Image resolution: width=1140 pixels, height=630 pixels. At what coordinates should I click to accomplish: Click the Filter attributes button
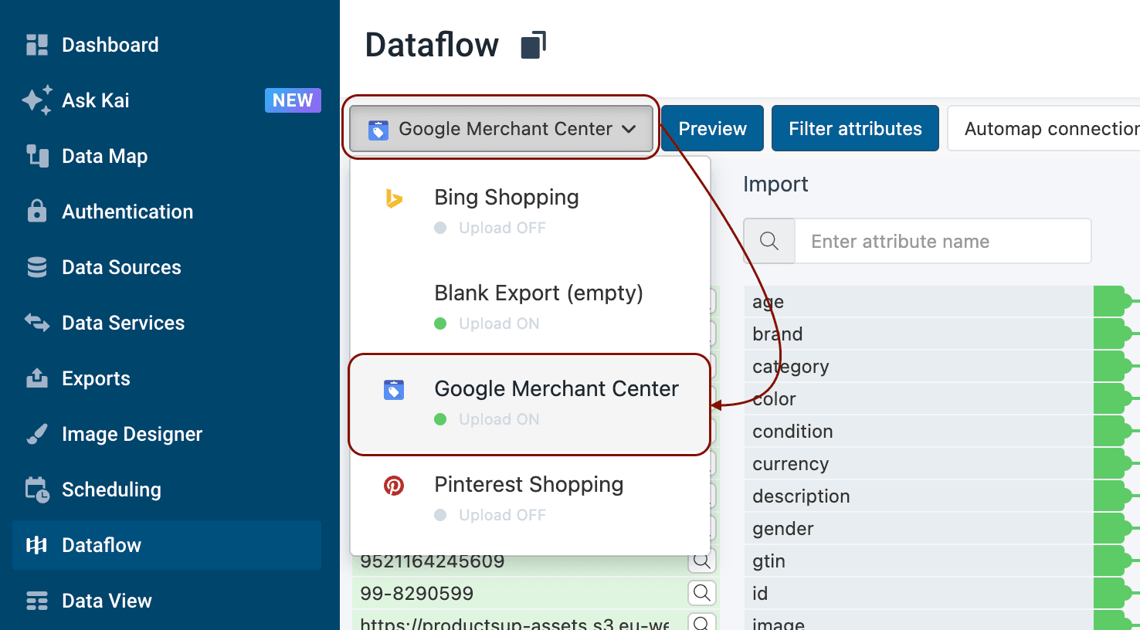[x=855, y=128]
